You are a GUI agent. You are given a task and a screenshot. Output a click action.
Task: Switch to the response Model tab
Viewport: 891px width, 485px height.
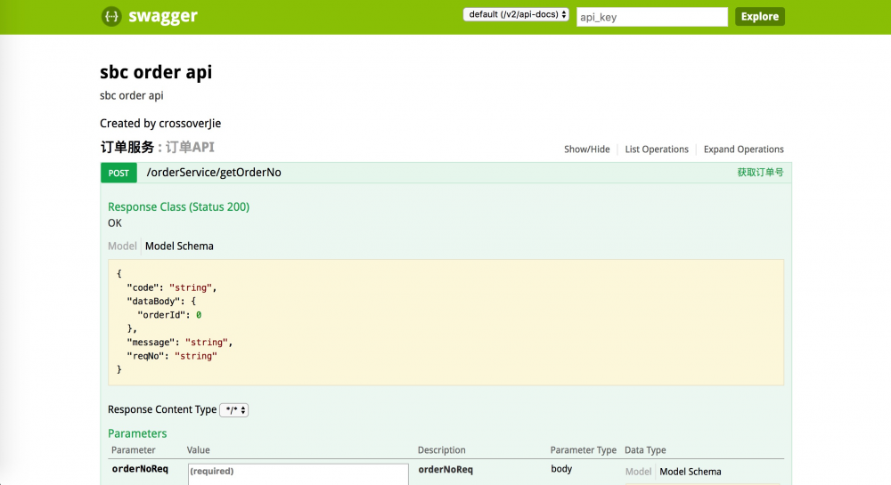coord(122,247)
